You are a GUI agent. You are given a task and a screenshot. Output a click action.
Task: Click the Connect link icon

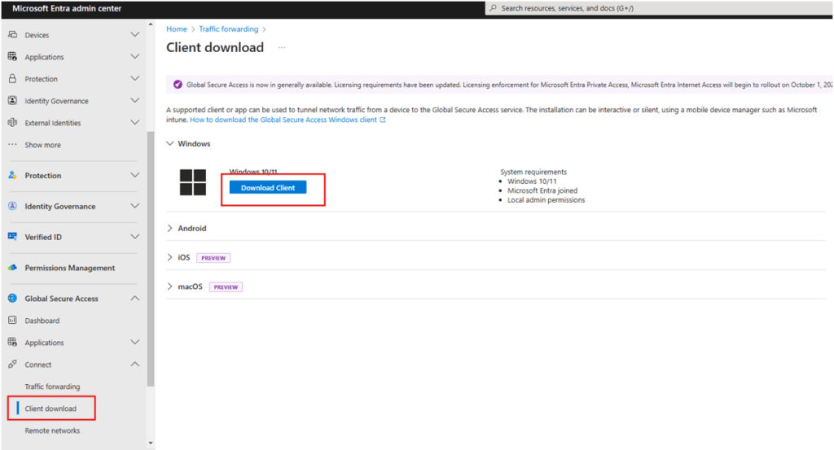[12, 365]
